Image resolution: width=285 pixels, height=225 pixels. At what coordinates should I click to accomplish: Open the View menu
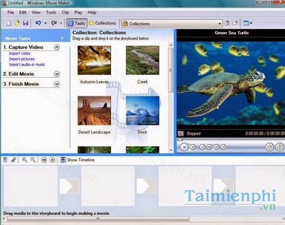36,12
